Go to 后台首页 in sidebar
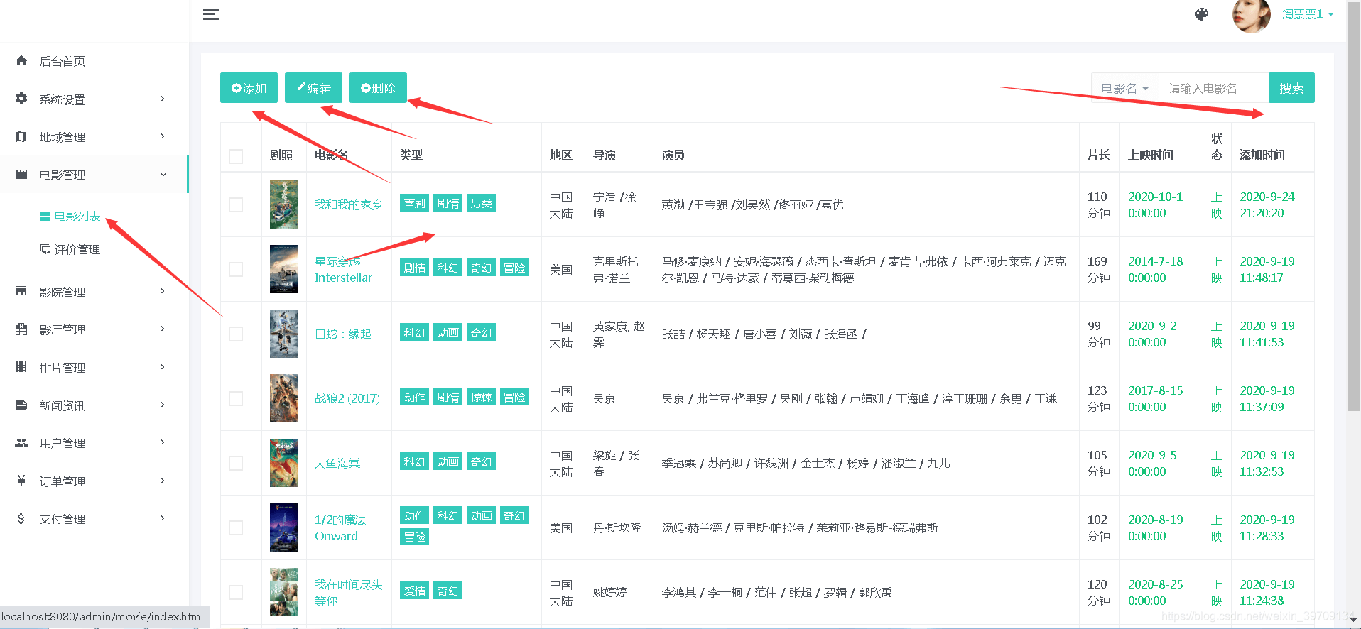This screenshot has height=629, width=1361. [63, 61]
